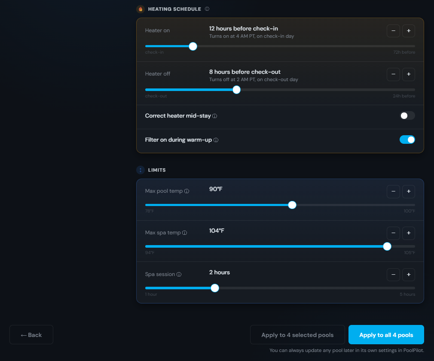Click the '104°F' max spa value
This screenshot has height=361, width=434.
217,231
